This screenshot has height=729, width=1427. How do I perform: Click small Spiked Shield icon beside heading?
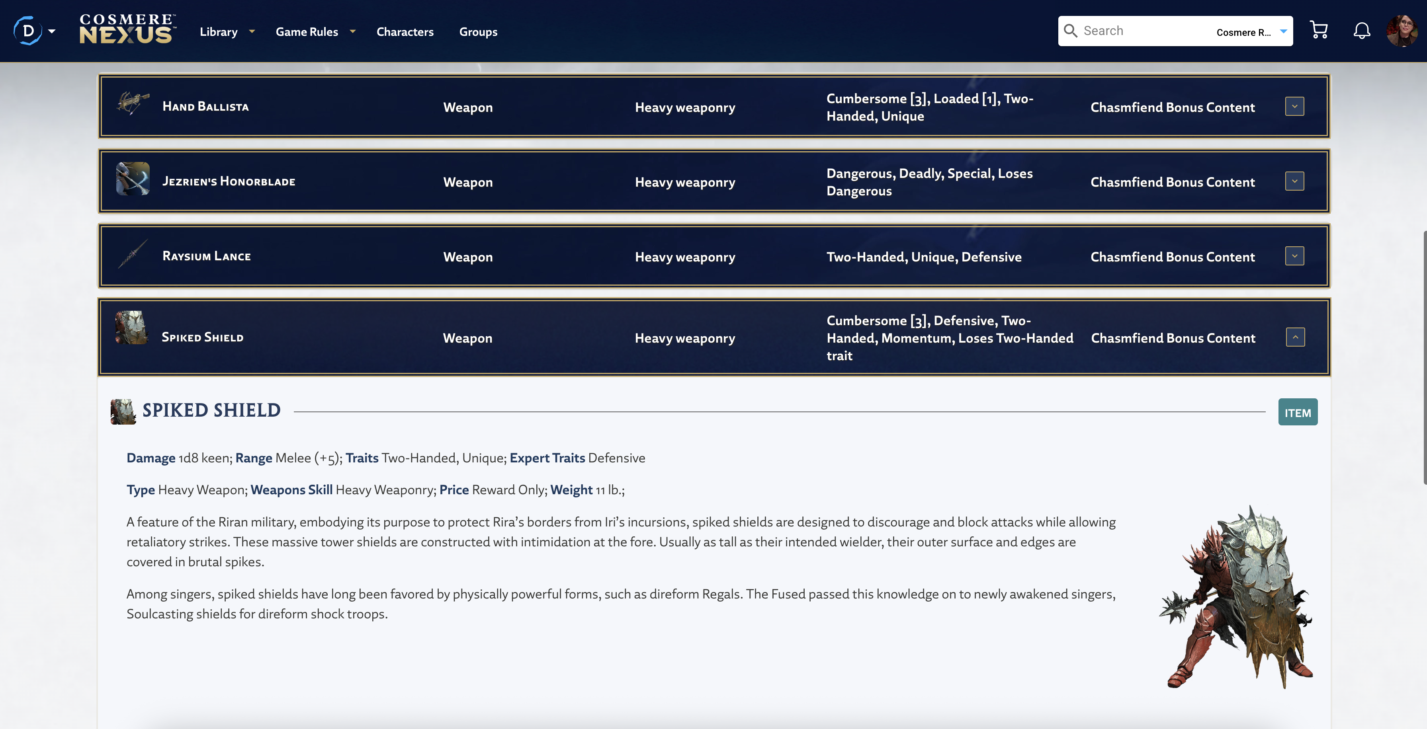(x=123, y=412)
